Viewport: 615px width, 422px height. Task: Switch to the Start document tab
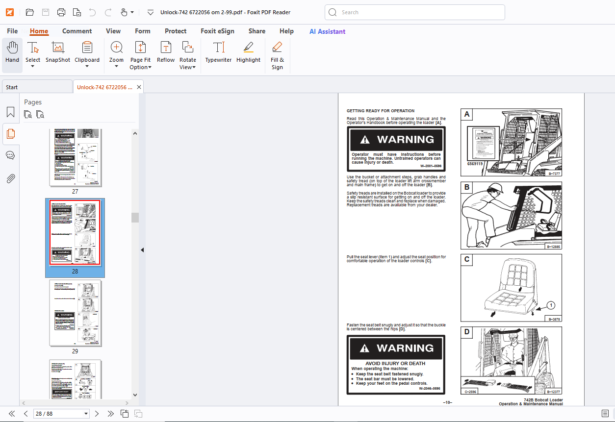[x=37, y=87]
